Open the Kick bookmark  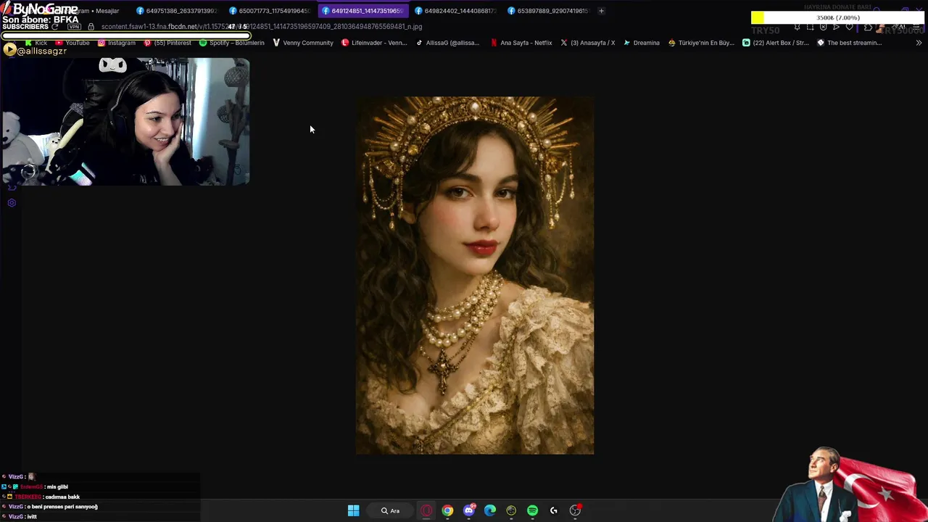(36, 43)
